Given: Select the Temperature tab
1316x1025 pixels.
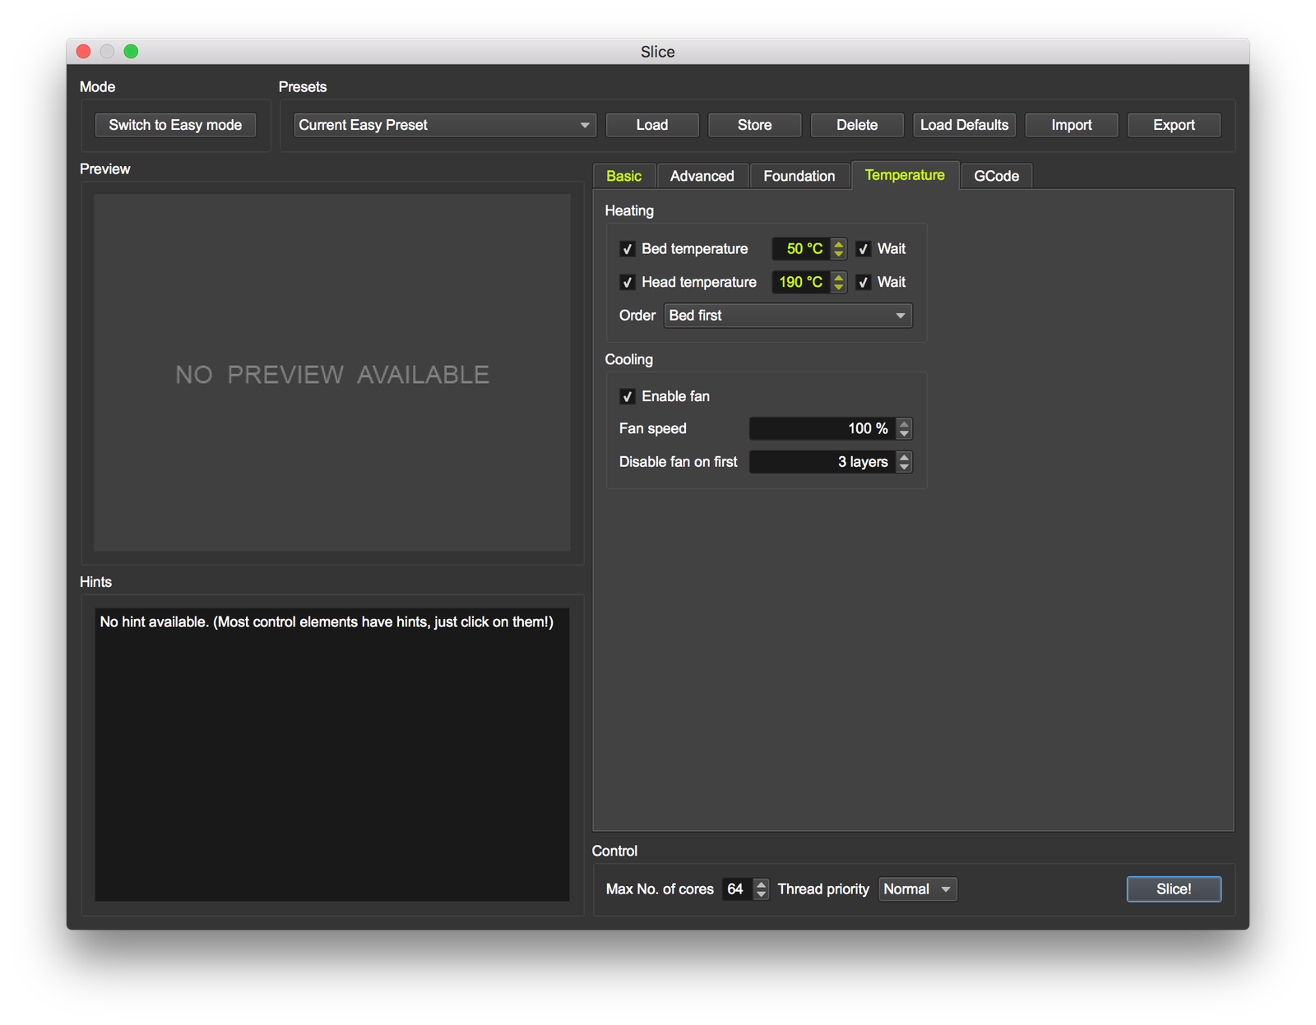Looking at the screenshot, I should pyautogui.click(x=905, y=175).
